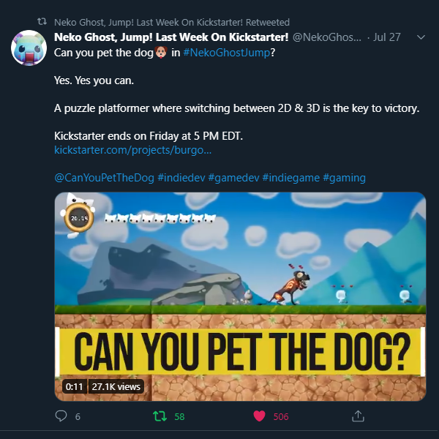Screen dimensions: 439x439
Task: Unlike the tweet with the heart icon
Action: point(259,416)
